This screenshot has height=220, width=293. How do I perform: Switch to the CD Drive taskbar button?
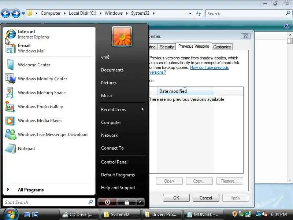(79, 214)
